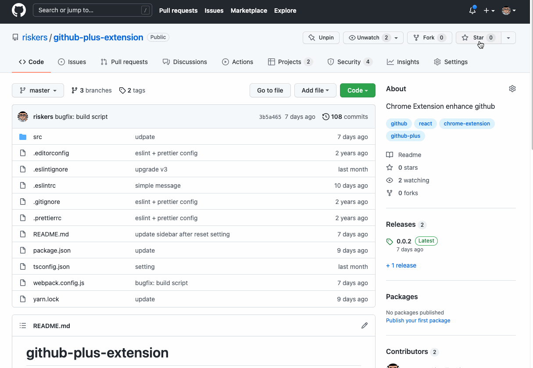Open the 108 commits history
The width and height of the screenshot is (533, 368).
[x=345, y=117]
